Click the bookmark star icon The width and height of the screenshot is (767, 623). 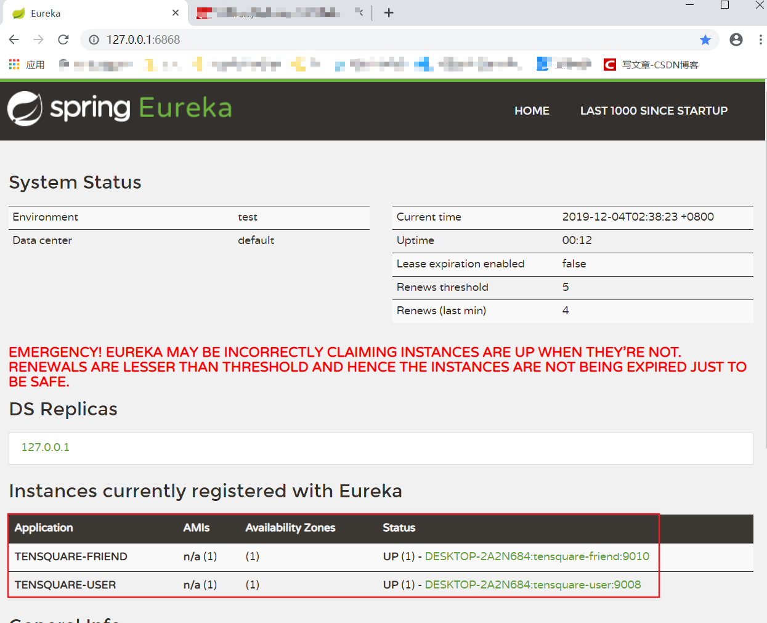pyautogui.click(x=705, y=39)
